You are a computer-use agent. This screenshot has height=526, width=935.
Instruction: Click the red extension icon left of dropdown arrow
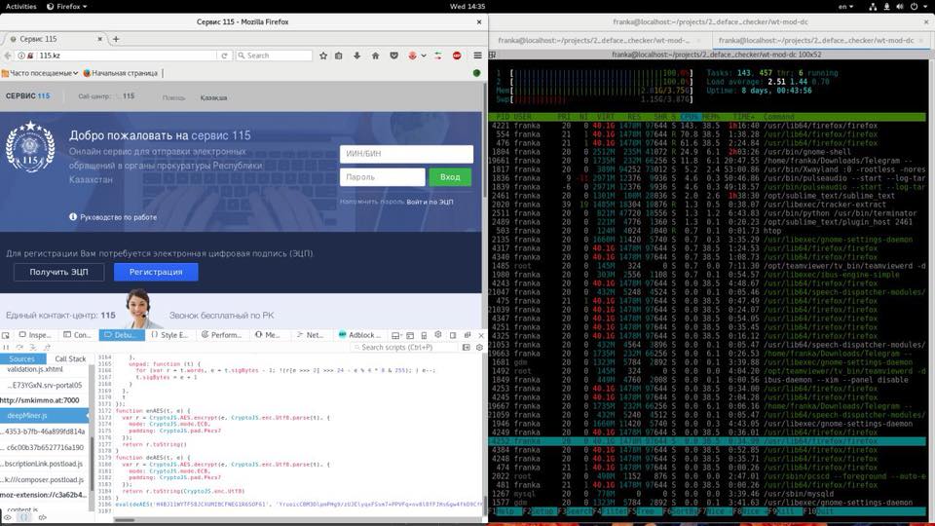[x=412, y=56]
